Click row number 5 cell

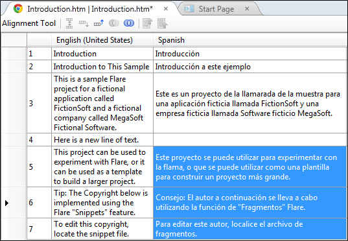tap(40, 166)
